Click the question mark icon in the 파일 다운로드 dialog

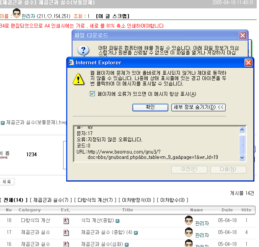[83, 51]
